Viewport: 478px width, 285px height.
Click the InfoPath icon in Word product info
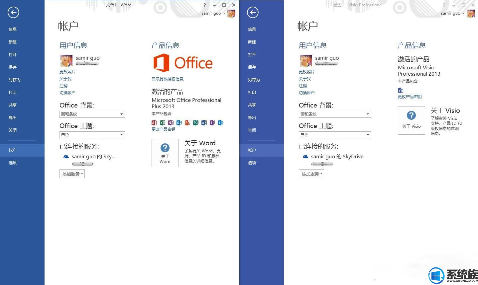[x=212, y=123]
